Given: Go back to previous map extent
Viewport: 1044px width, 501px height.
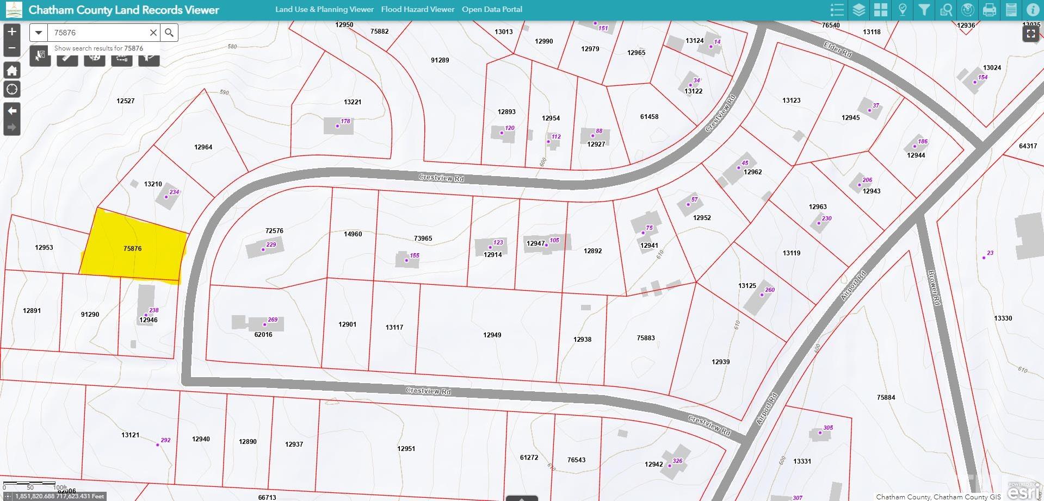Looking at the screenshot, I should [x=12, y=111].
